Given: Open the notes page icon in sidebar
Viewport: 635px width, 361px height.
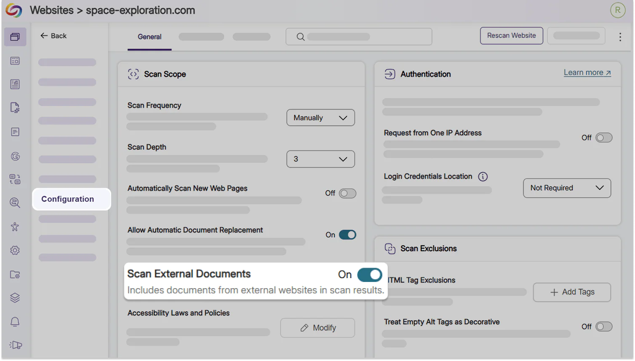Looking at the screenshot, I should click(15, 132).
